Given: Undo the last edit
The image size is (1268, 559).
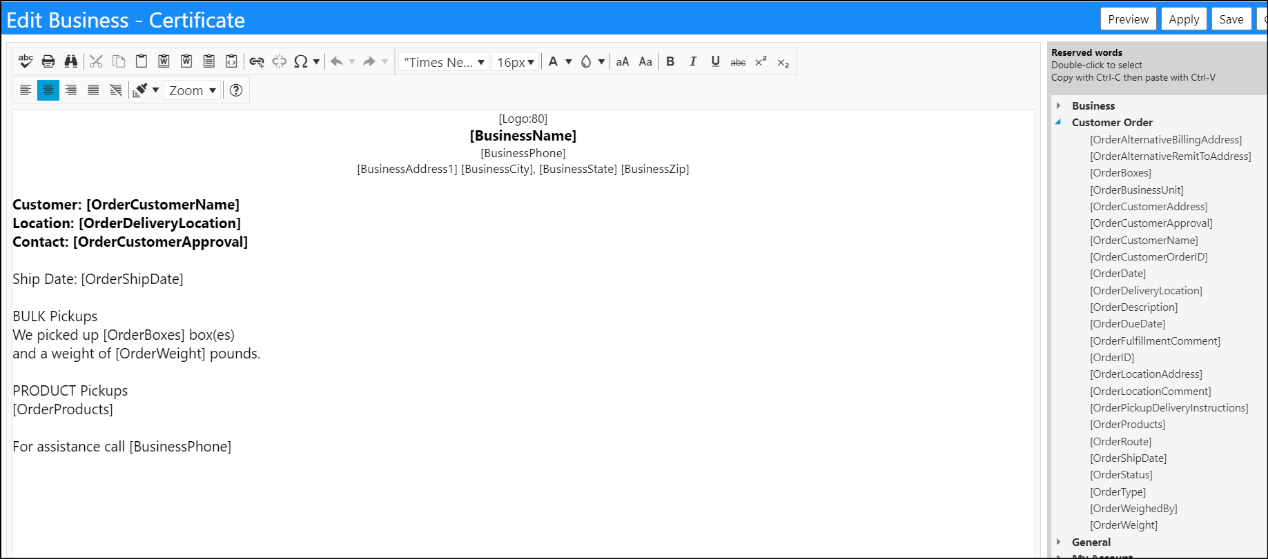Looking at the screenshot, I should pyautogui.click(x=337, y=61).
